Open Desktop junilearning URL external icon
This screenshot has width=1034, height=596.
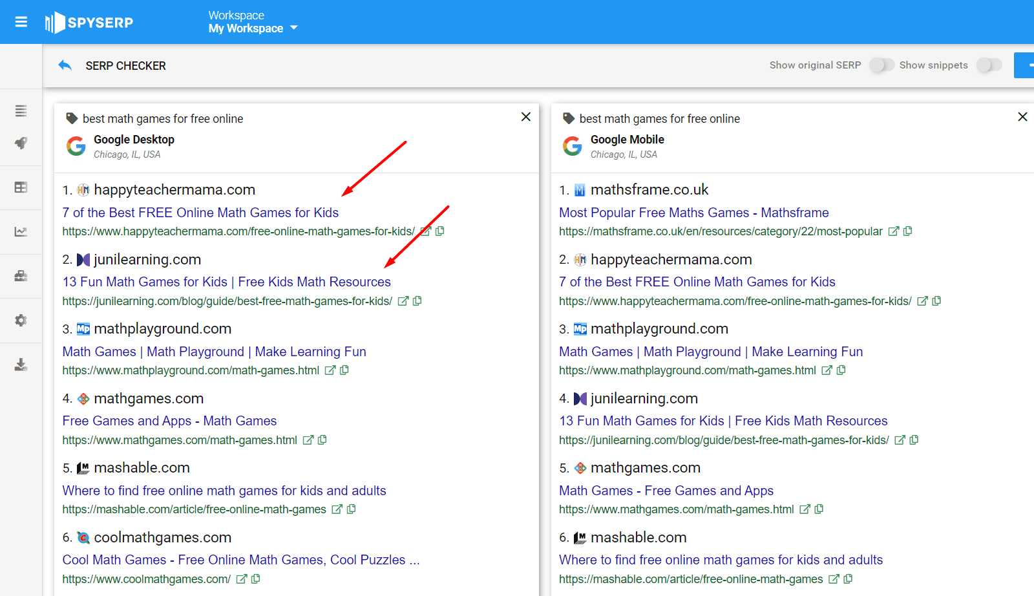click(x=403, y=301)
